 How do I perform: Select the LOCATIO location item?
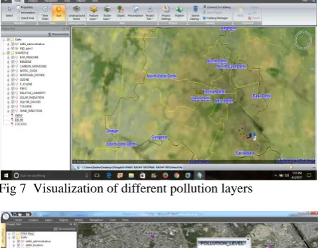pos(21,124)
